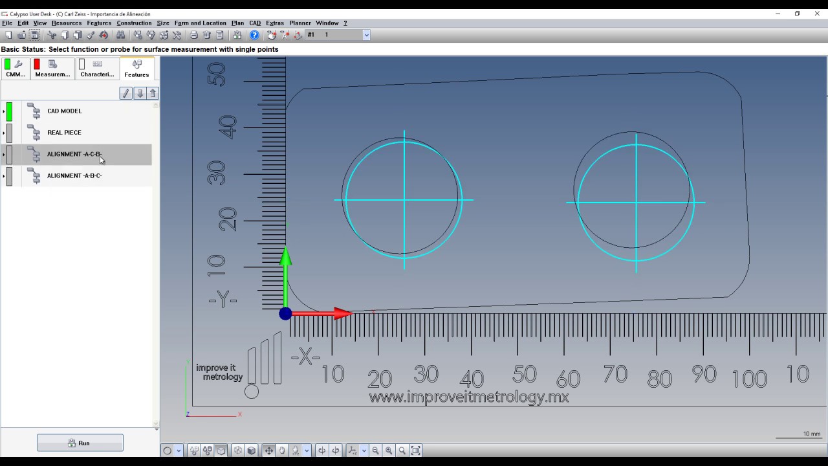This screenshot has width=828, height=466.
Task: Open the dropdown arrow beside coordinate axes icon
Action: (x=364, y=450)
